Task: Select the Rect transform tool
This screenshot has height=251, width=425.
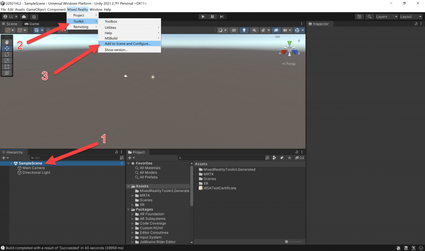Action: (7, 67)
